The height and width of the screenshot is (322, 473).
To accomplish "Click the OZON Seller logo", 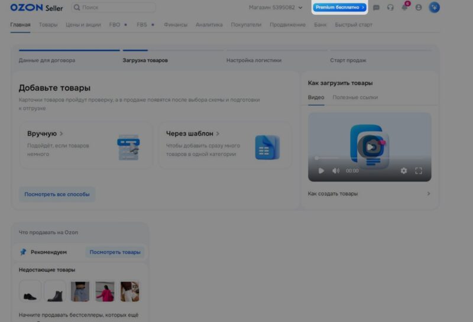I will 37,8.
